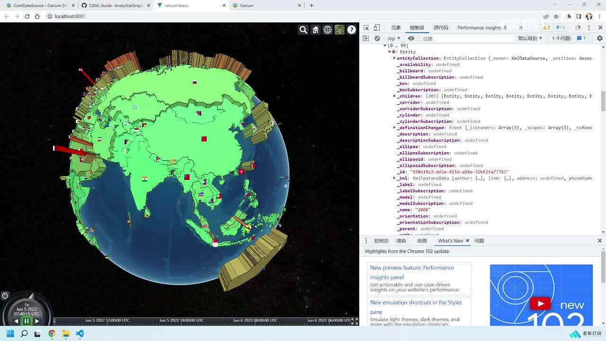Screen dimensions: 606x341
Task: Expand the _kml KmlFeatureData property
Action: tap(394, 178)
